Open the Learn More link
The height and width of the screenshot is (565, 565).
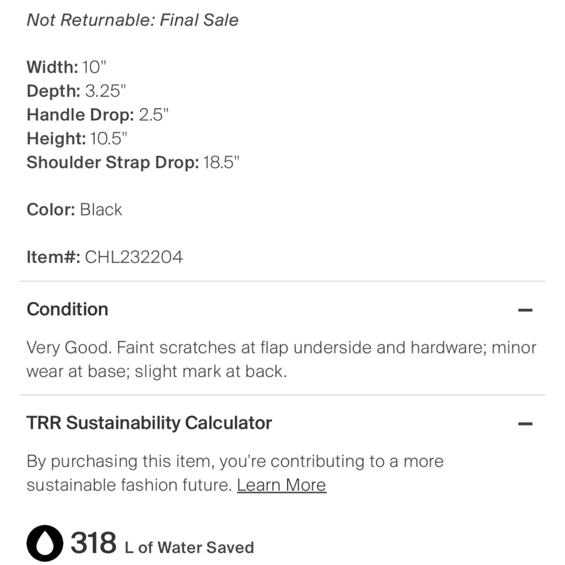(x=281, y=485)
